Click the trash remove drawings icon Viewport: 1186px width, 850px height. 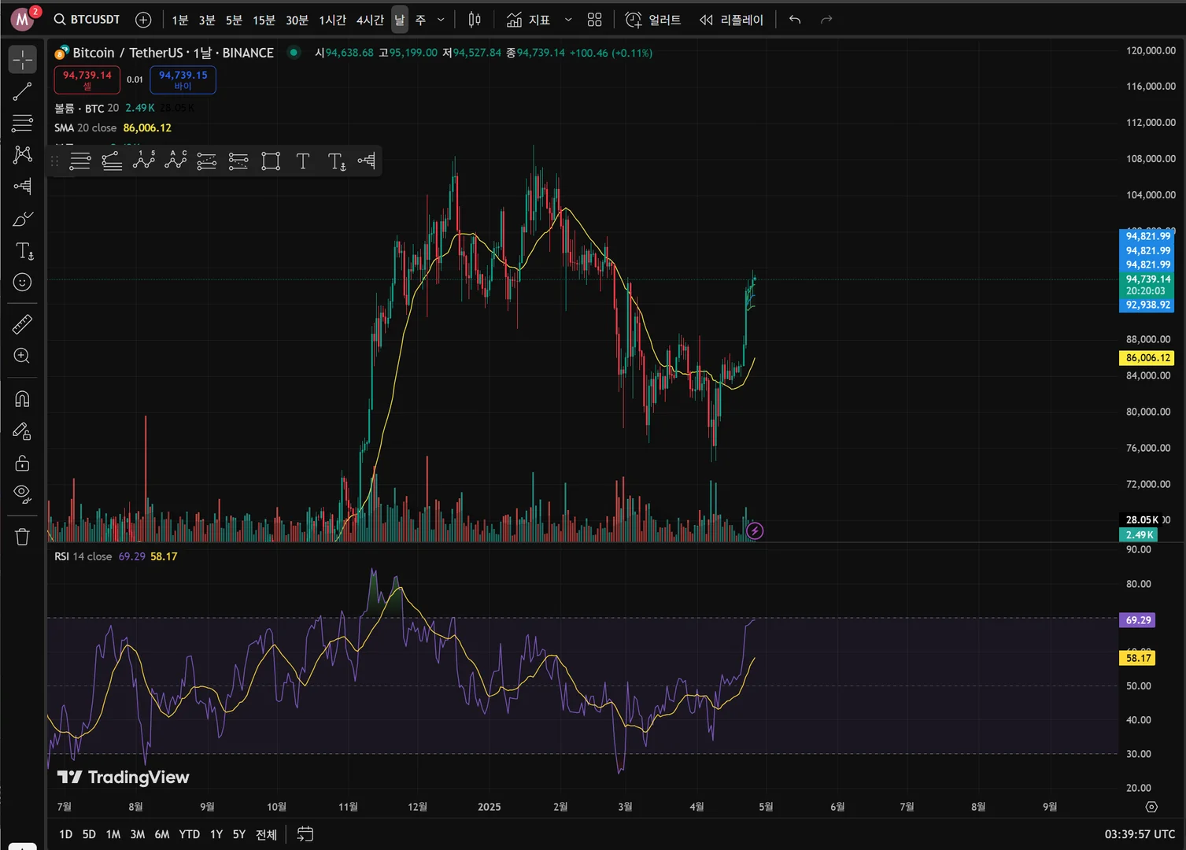[22, 537]
